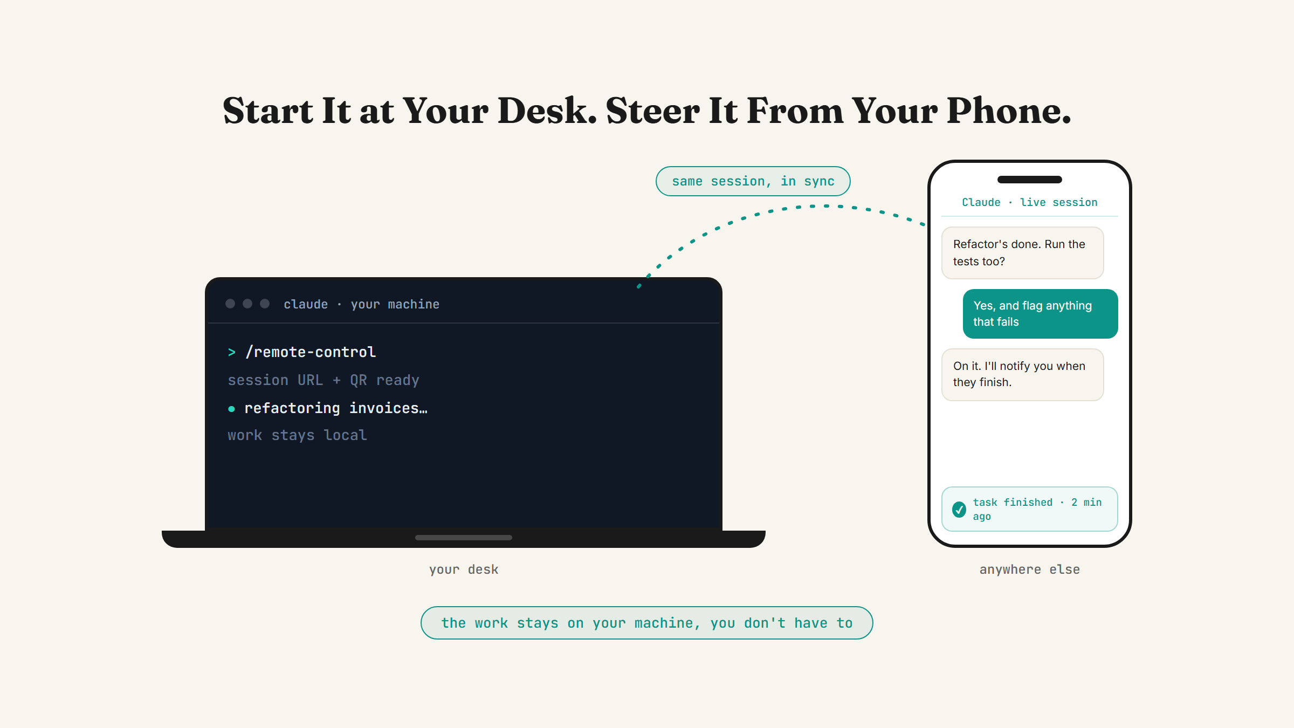Image resolution: width=1294 pixels, height=728 pixels.
Task: Click the green status dot beside refactoring invoices
Action: tap(231, 409)
